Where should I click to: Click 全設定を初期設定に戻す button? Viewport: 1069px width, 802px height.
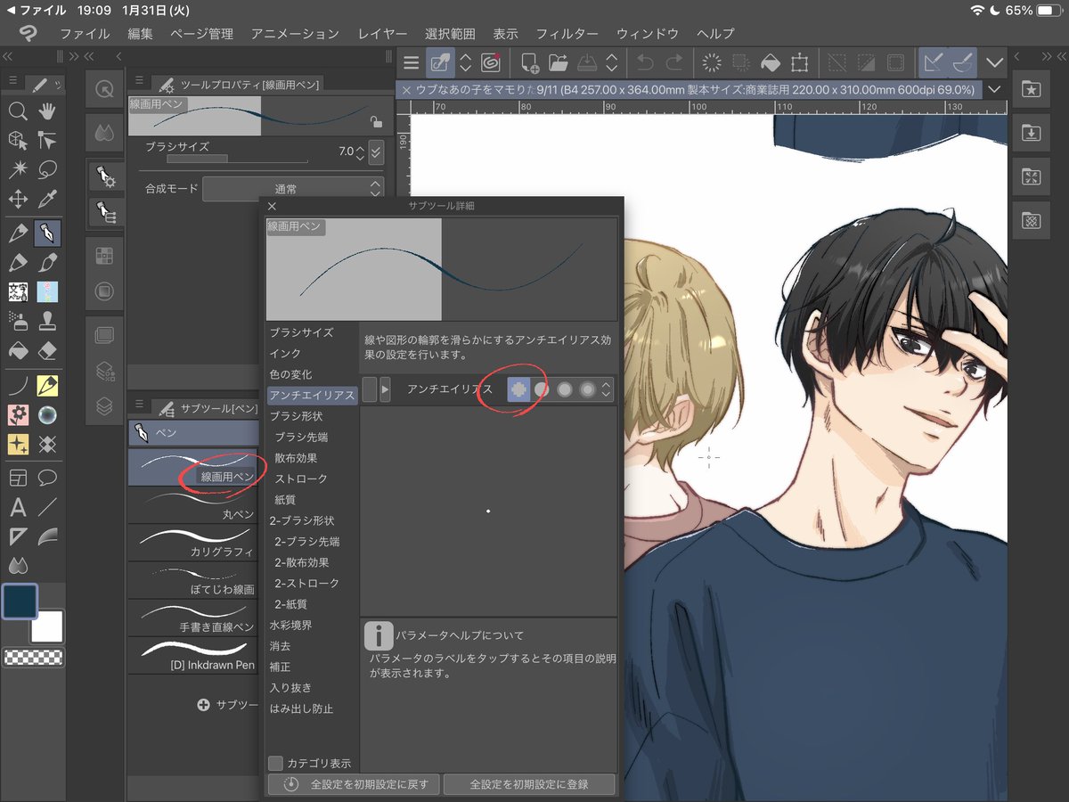pyautogui.click(x=354, y=784)
